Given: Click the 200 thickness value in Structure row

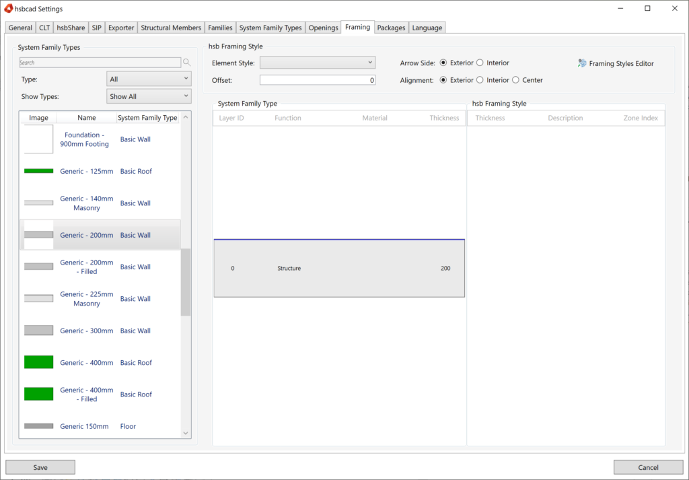Looking at the screenshot, I should coord(445,268).
